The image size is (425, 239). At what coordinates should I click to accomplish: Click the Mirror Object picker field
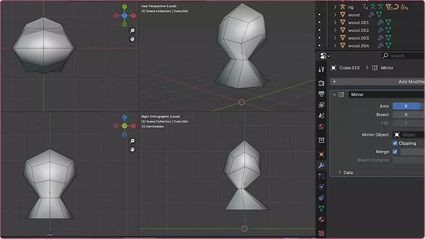pyautogui.click(x=409, y=135)
